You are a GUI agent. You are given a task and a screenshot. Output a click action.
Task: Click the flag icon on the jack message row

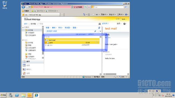98,42
